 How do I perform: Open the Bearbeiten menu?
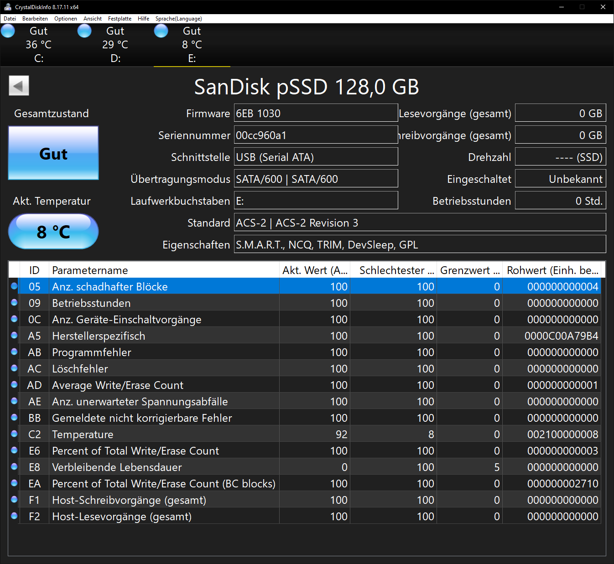pyautogui.click(x=35, y=19)
